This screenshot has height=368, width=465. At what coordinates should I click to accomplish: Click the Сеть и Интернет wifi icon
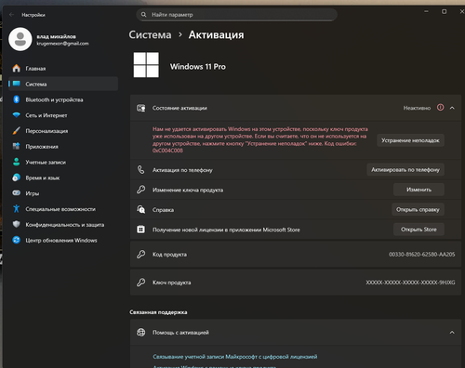click(17, 115)
